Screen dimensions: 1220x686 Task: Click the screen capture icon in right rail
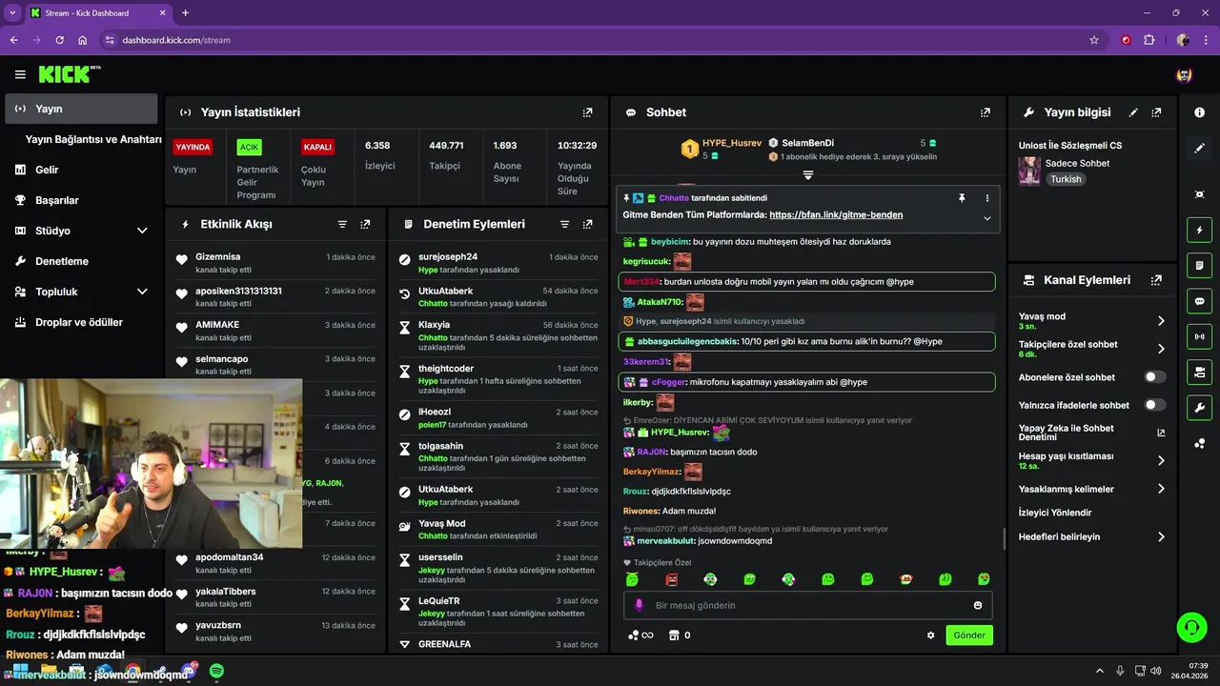coord(1199,194)
